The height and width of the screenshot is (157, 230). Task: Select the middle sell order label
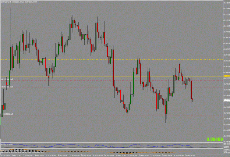(x=7, y=87)
